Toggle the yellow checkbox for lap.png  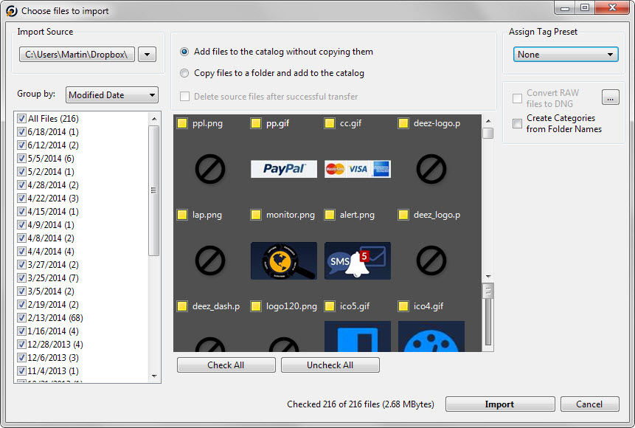(x=182, y=215)
